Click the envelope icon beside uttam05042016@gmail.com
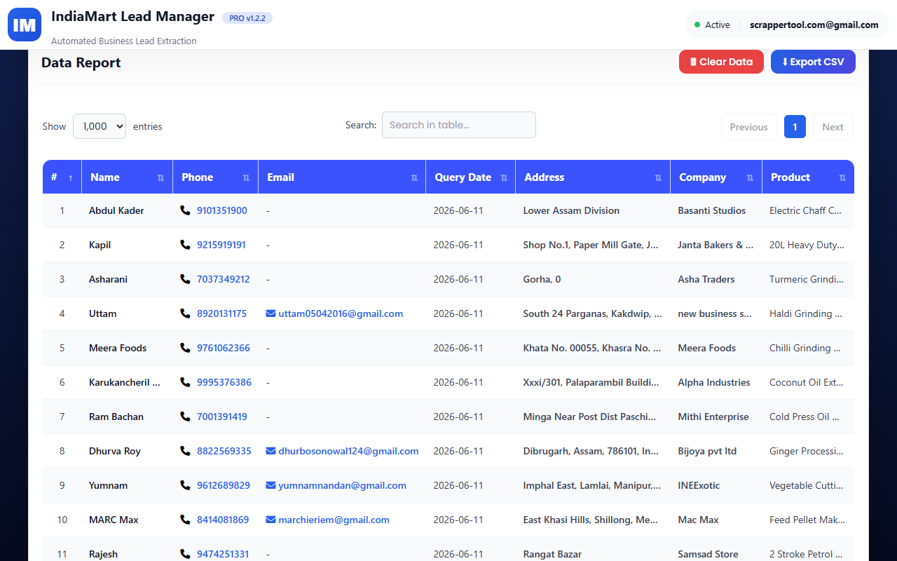 [271, 313]
